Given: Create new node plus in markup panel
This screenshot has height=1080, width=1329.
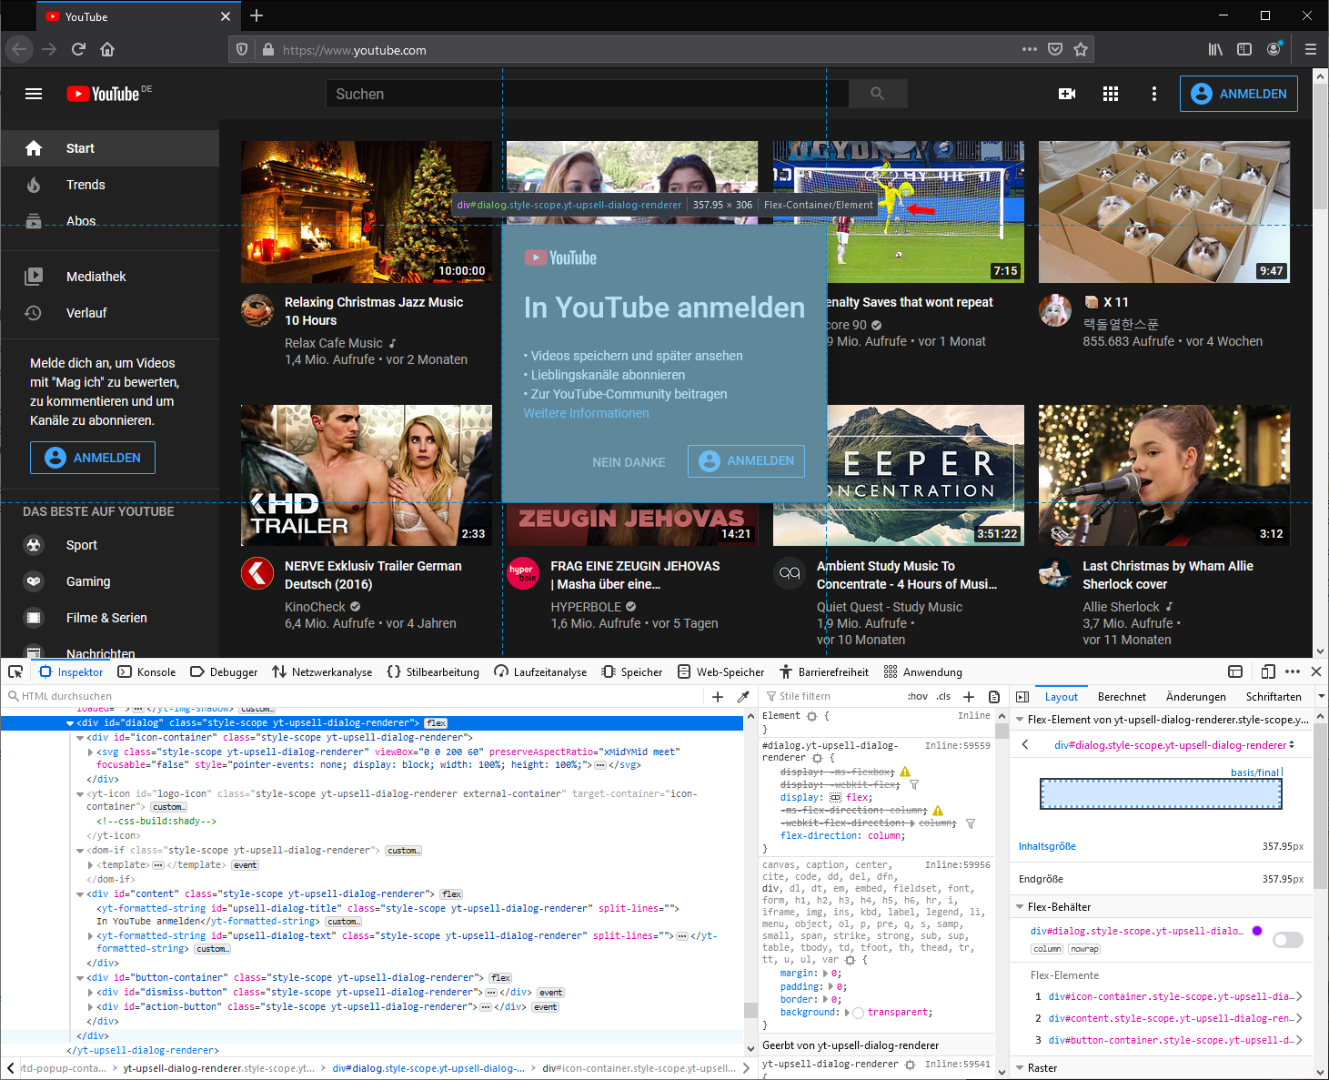Looking at the screenshot, I should 718,696.
